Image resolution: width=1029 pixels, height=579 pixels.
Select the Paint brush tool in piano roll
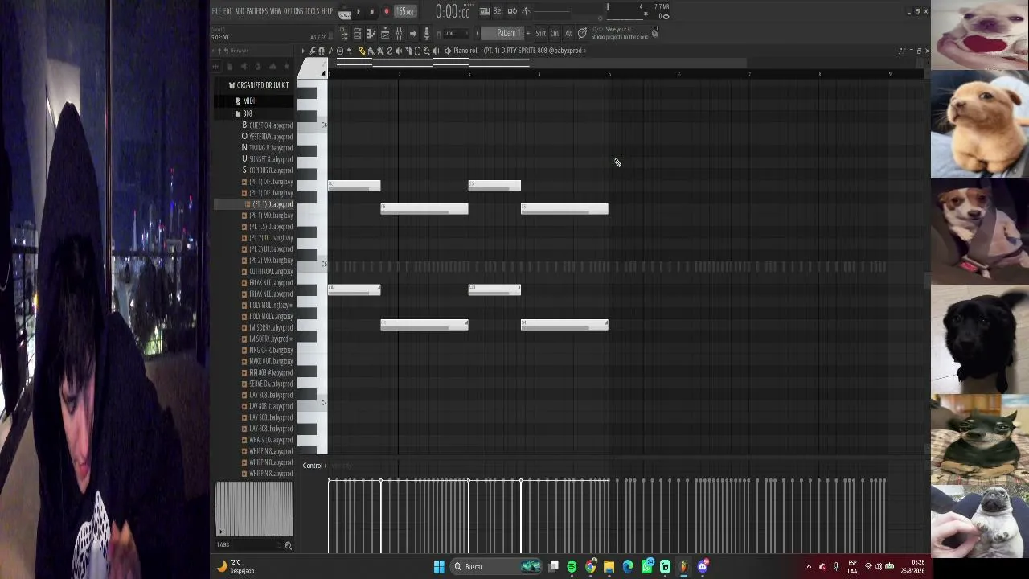[371, 51]
